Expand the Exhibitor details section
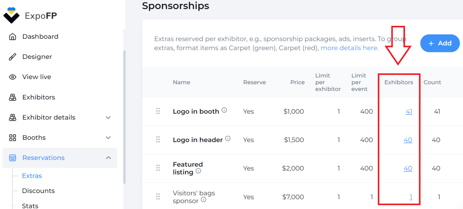This screenshot has width=463, height=209. point(108,117)
